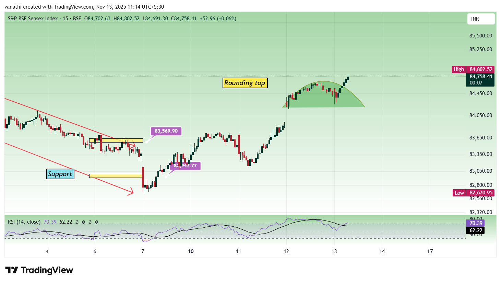
Task: Select the upper yellow resistance rectangle
Action: pyautogui.click(x=116, y=140)
